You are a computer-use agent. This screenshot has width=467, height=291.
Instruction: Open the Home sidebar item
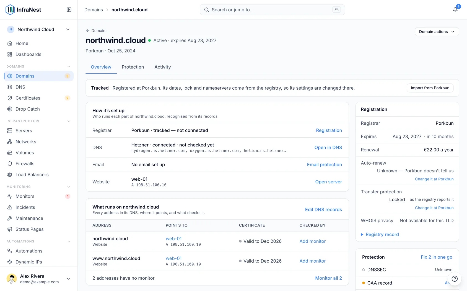tap(39, 43)
